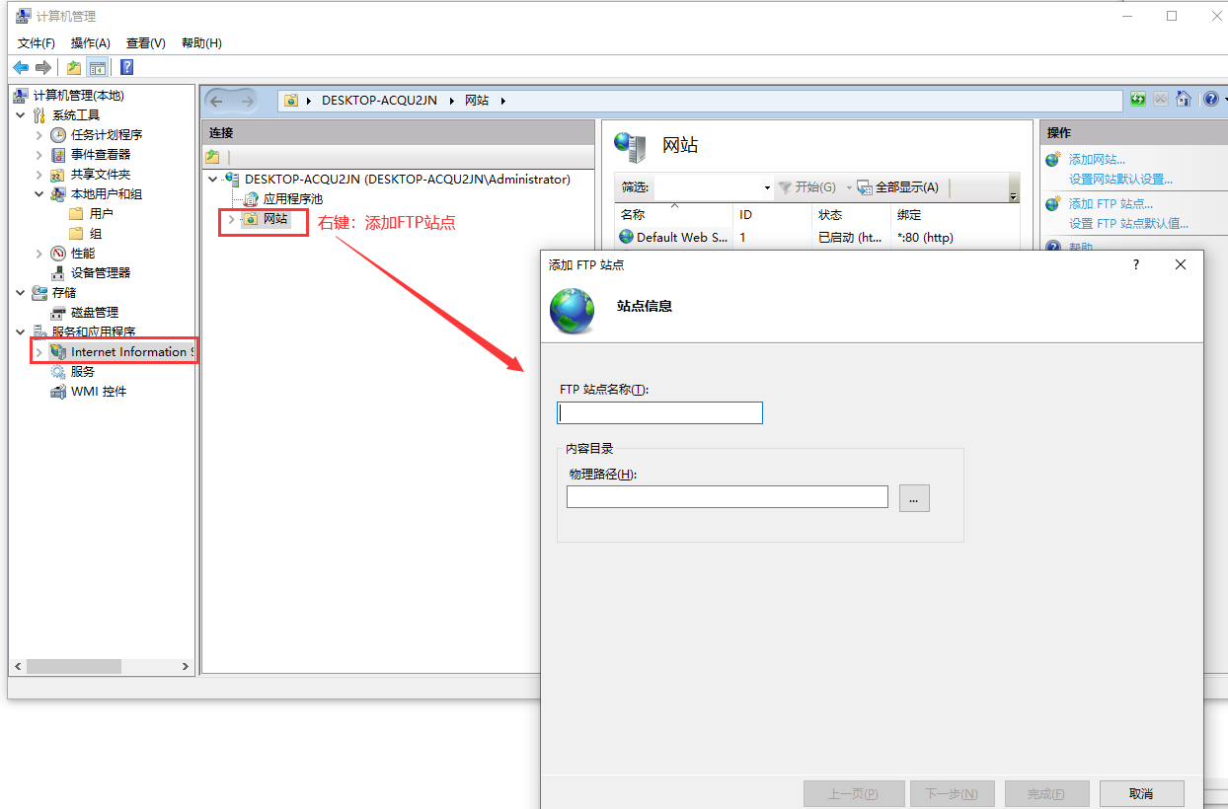
Task: Click the FTP 站点名称 text field
Action: pyautogui.click(x=660, y=412)
